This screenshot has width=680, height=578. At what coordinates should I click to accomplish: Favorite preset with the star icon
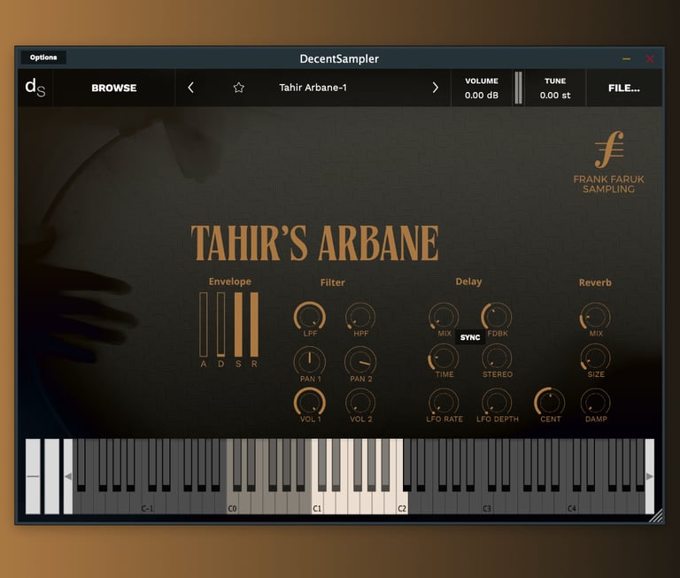click(x=238, y=88)
